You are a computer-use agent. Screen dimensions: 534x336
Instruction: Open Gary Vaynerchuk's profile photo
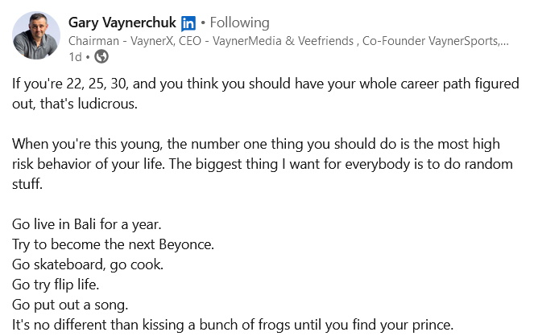point(36,35)
